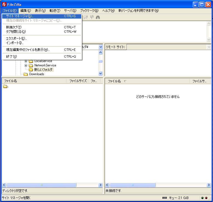Select the parent folder '..' icon in local file list
213x202 pixels.
[5, 86]
